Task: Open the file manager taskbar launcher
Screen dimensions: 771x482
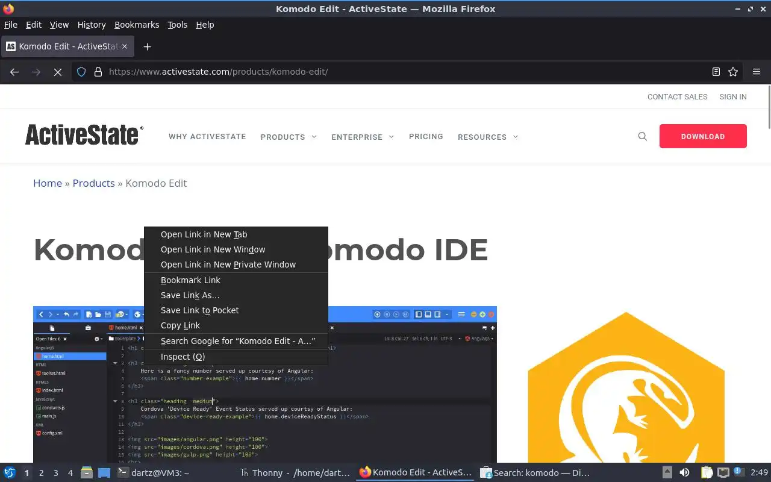Action: coord(87,473)
